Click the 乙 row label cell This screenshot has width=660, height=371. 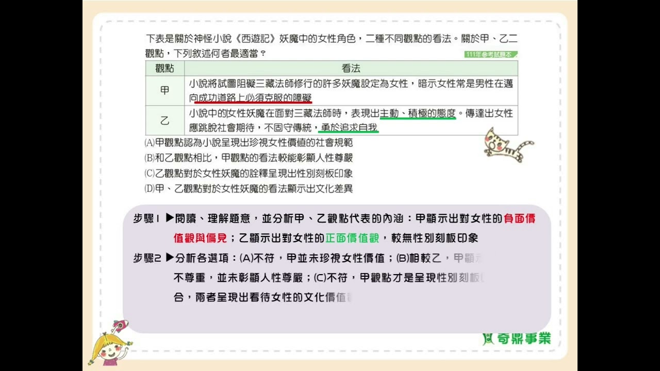pos(164,121)
